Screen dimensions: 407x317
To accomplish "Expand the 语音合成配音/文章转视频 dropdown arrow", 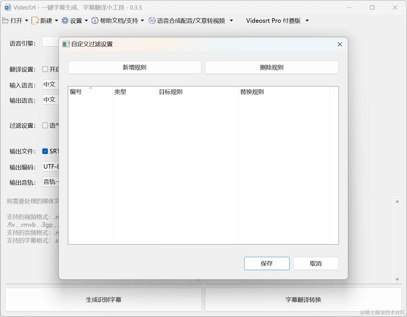I will point(231,21).
